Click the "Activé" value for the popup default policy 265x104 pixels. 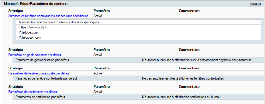[x=97, y=73]
